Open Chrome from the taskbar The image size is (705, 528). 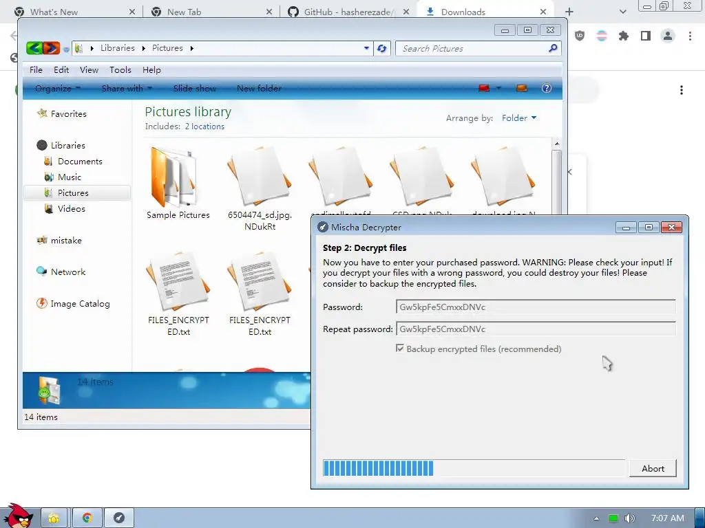tap(87, 518)
